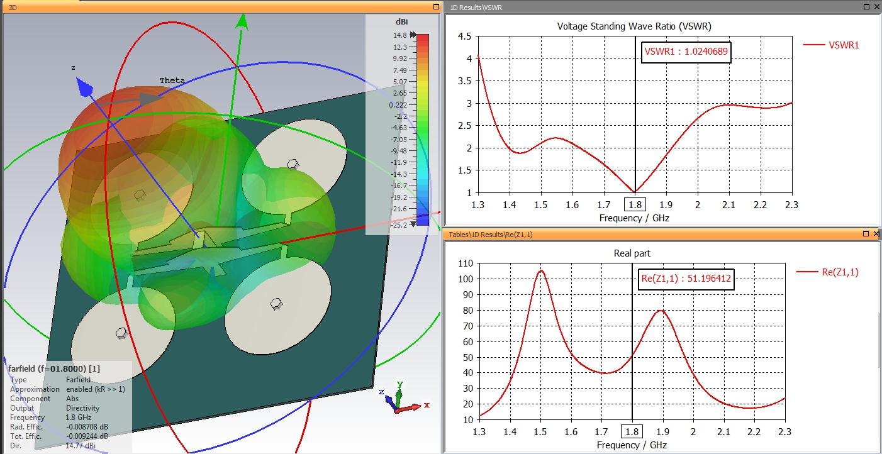Maximize the 1D Results\VSWR window
Screen dimensions: 882x454
pyautogui.click(x=868, y=7)
